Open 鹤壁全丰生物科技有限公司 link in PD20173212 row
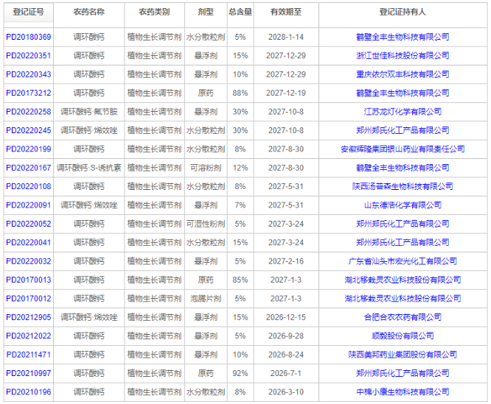The height and width of the screenshot is (404, 491). pyautogui.click(x=403, y=93)
